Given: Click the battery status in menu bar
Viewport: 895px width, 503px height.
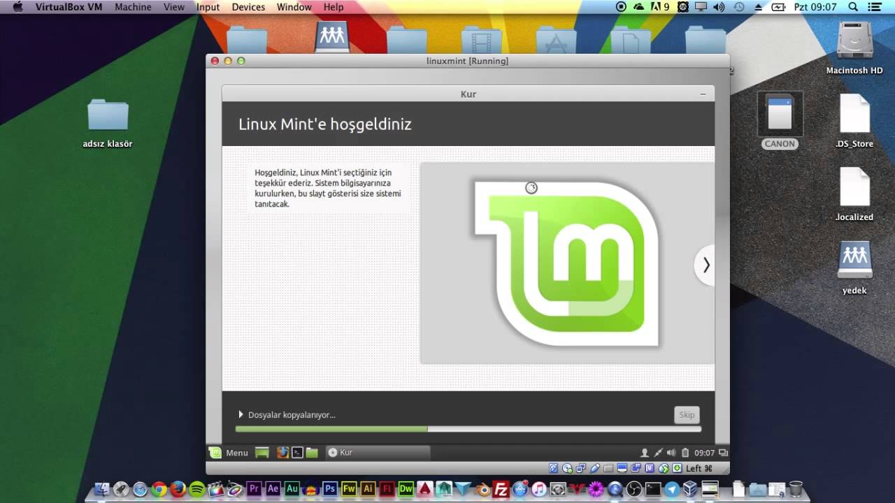Looking at the screenshot, I should (x=778, y=7).
